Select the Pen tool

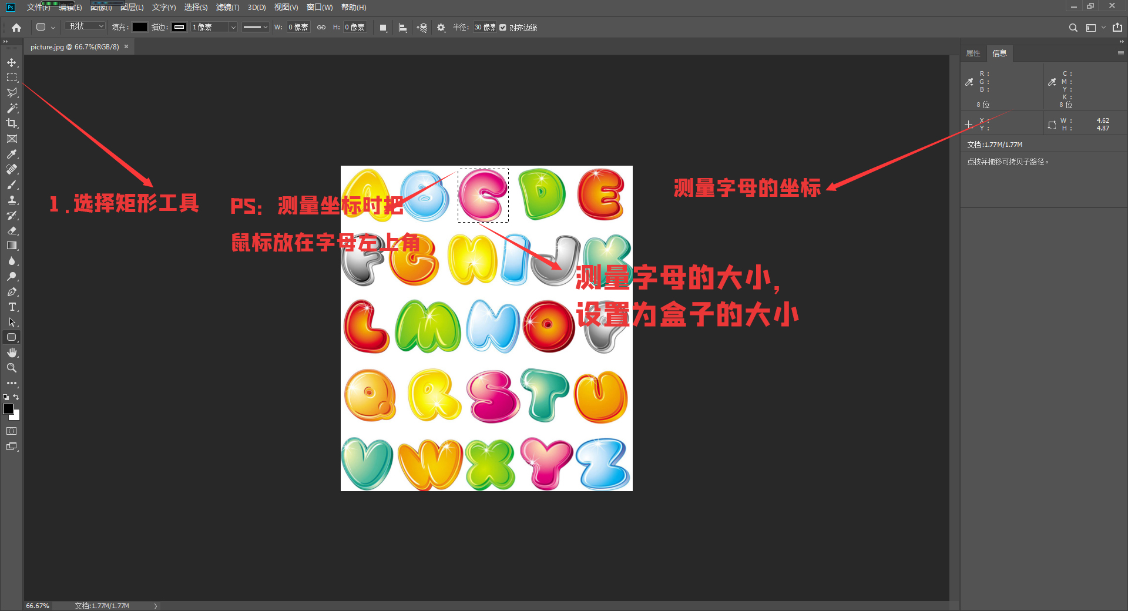pos(12,291)
